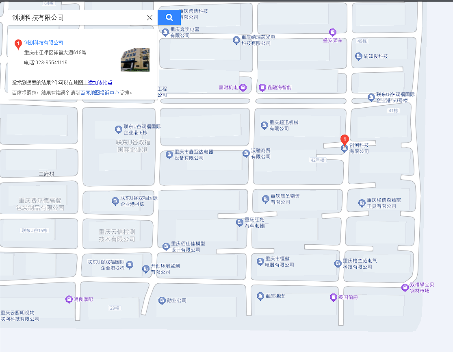Click the 双福攀宝贝钢材市场 shop icon
This screenshot has height=352, width=453.
click(x=405, y=287)
